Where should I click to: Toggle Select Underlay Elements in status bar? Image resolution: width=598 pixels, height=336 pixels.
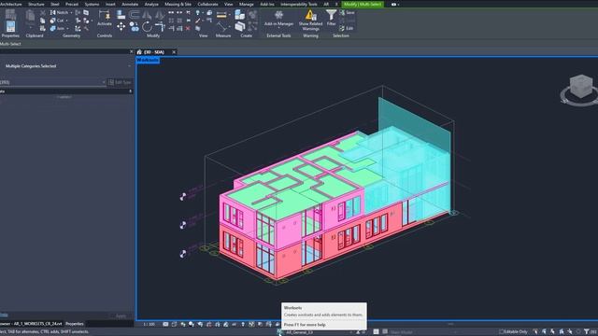(x=544, y=332)
